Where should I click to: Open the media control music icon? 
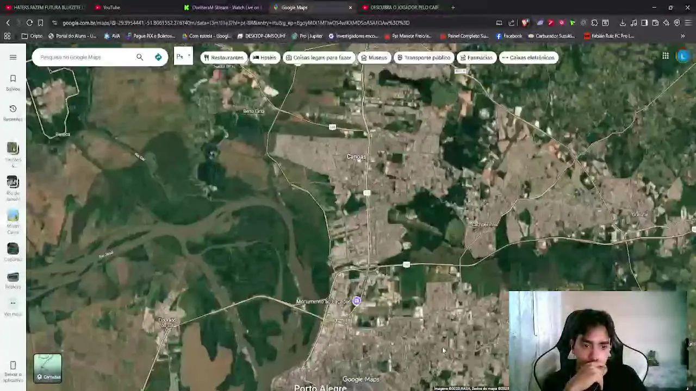tap(633, 23)
